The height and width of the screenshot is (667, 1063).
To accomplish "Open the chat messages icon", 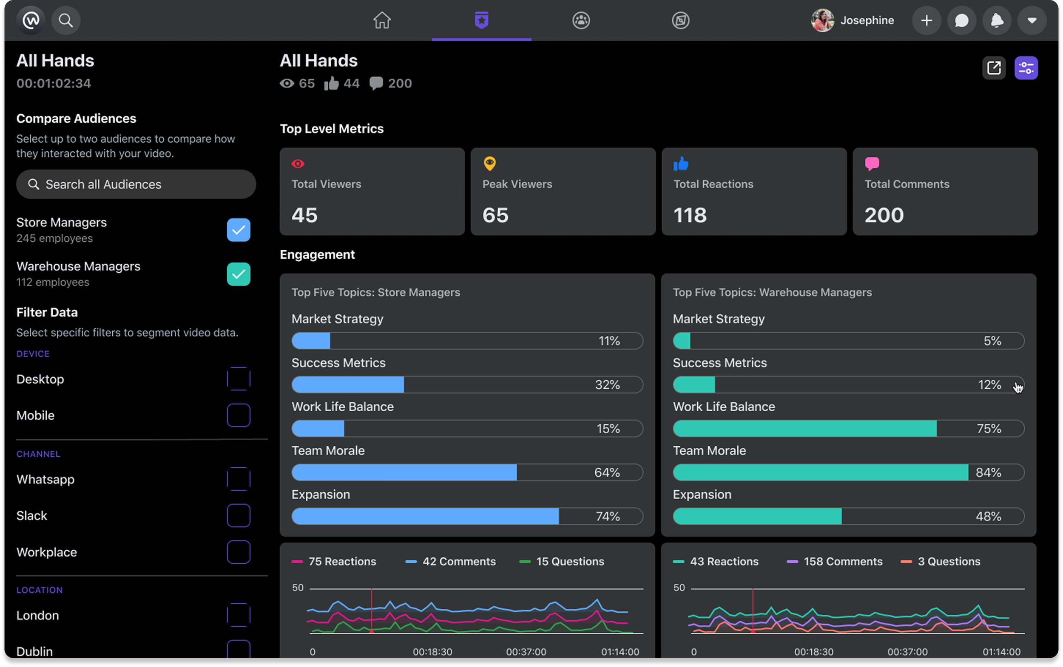I will [x=961, y=20].
